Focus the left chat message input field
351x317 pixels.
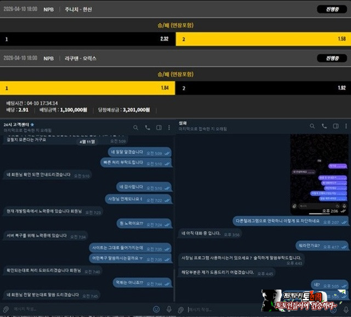click(x=81, y=309)
